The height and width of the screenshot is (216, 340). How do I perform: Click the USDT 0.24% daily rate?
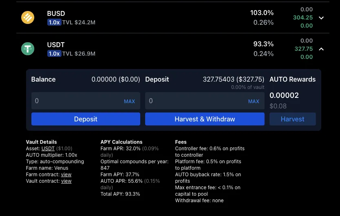(x=263, y=54)
